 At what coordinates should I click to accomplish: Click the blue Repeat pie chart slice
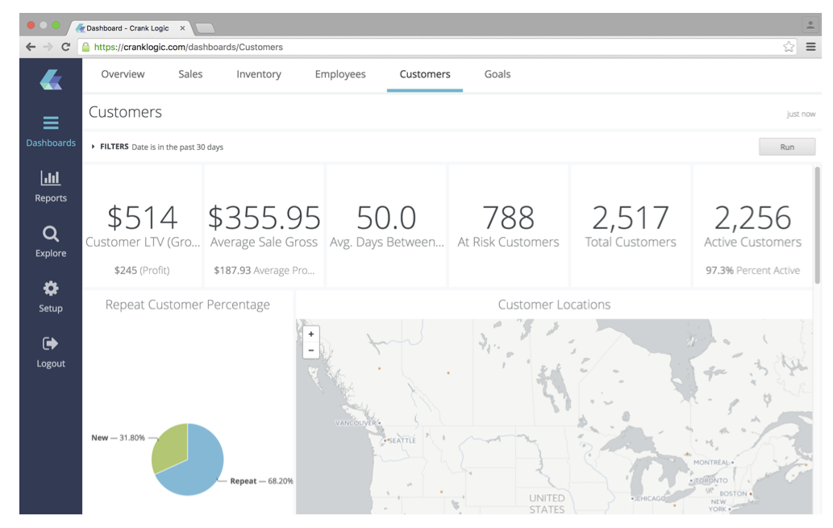tap(198, 468)
